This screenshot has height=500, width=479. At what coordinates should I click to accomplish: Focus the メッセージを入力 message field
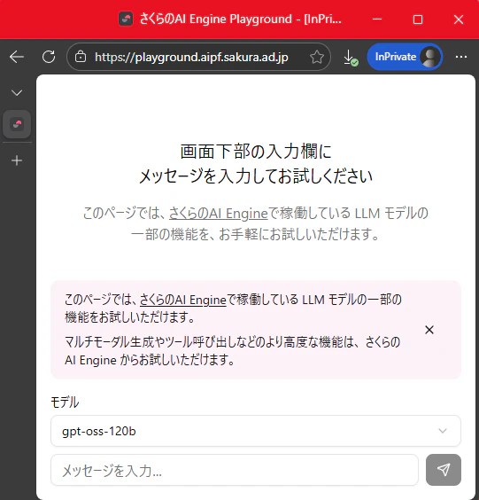(235, 470)
